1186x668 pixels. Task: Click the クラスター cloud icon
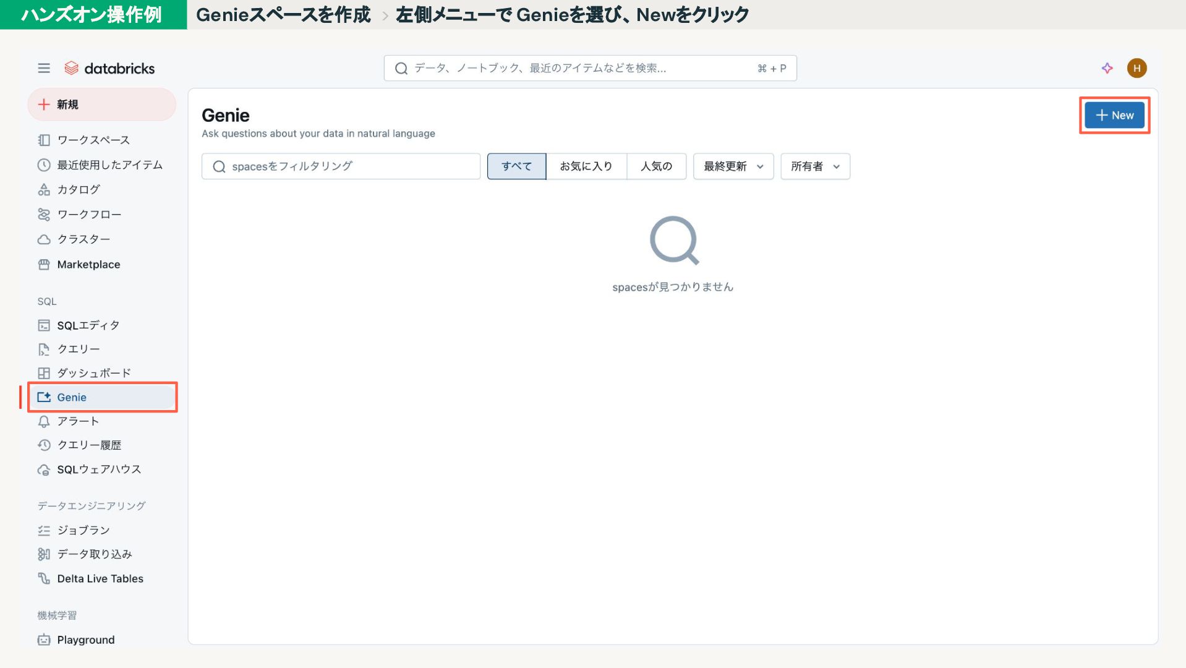pyautogui.click(x=44, y=239)
